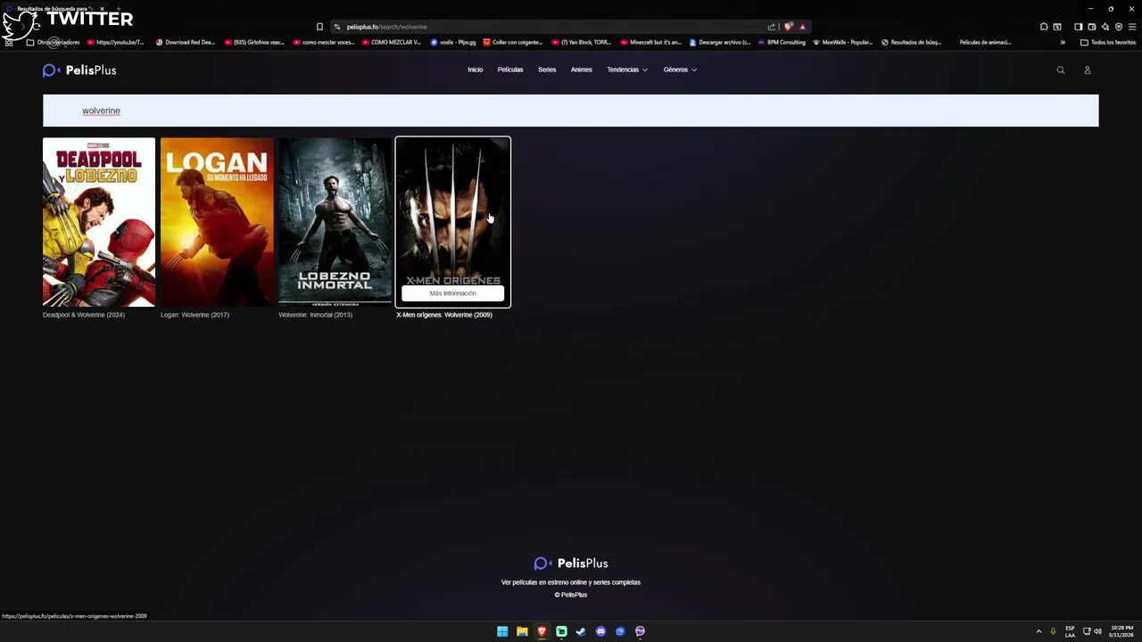Expand the Géneros dropdown menu
This screenshot has width=1142, height=642.
point(680,70)
